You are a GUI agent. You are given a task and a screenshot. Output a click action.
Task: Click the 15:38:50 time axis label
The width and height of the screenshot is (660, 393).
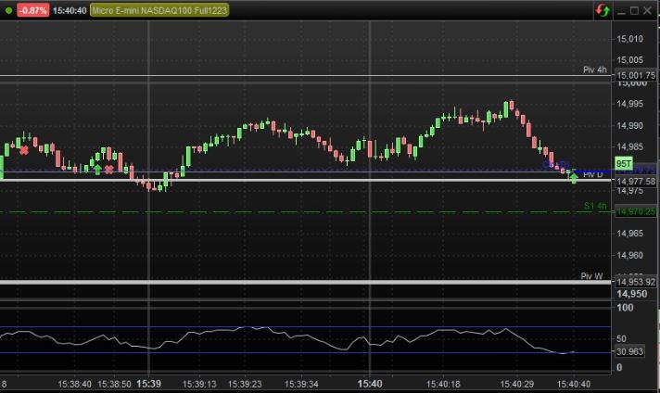[x=115, y=384]
